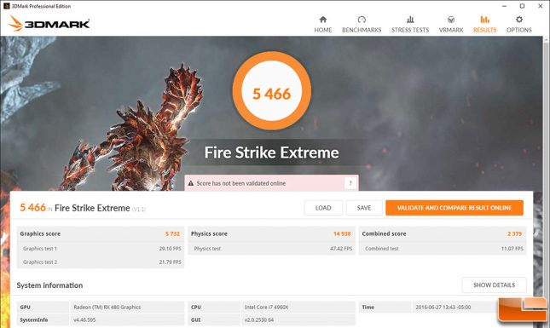This screenshot has width=550, height=328.
Task: Open the Home section icon
Action: point(323,20)
